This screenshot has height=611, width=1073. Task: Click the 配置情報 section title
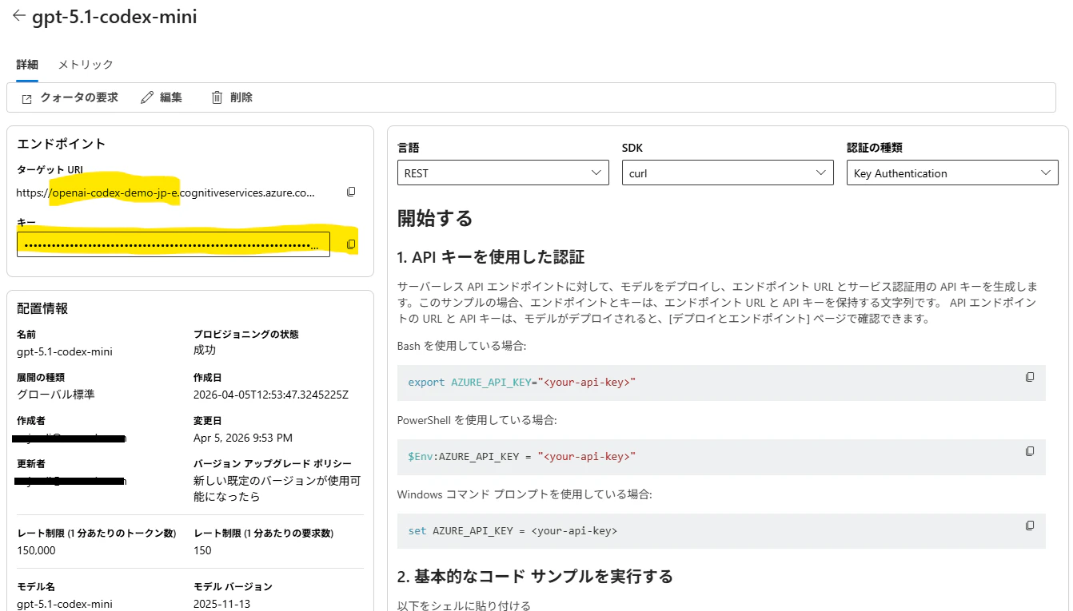tap(42, 308)
